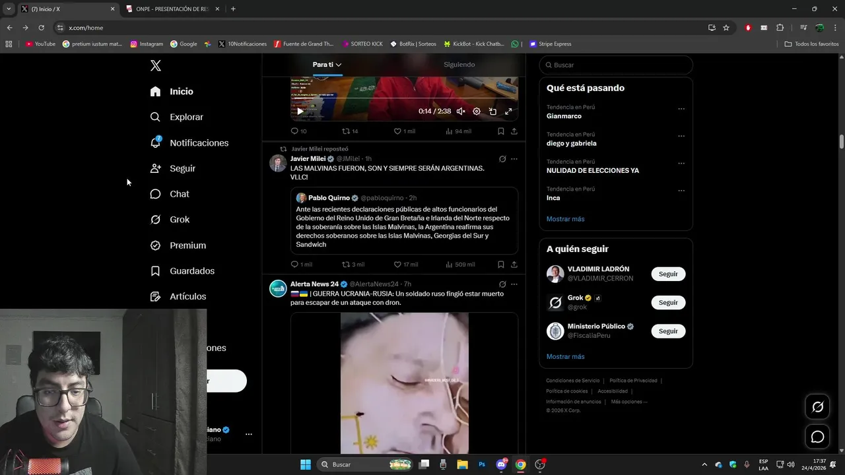View analytics 94 mil of video post
Image resolution: width=845 pixels, height=475 pixels.
point(458,131)
